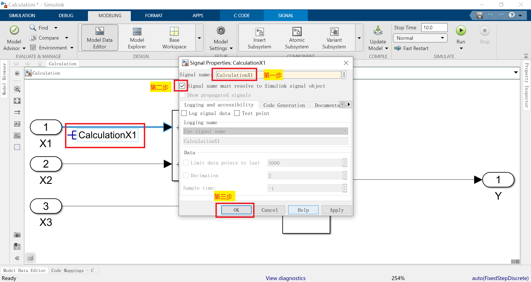Screen dimensions: 531x282
Task: Click Signal name options three-dot button
Action: [x=344, y=75]
